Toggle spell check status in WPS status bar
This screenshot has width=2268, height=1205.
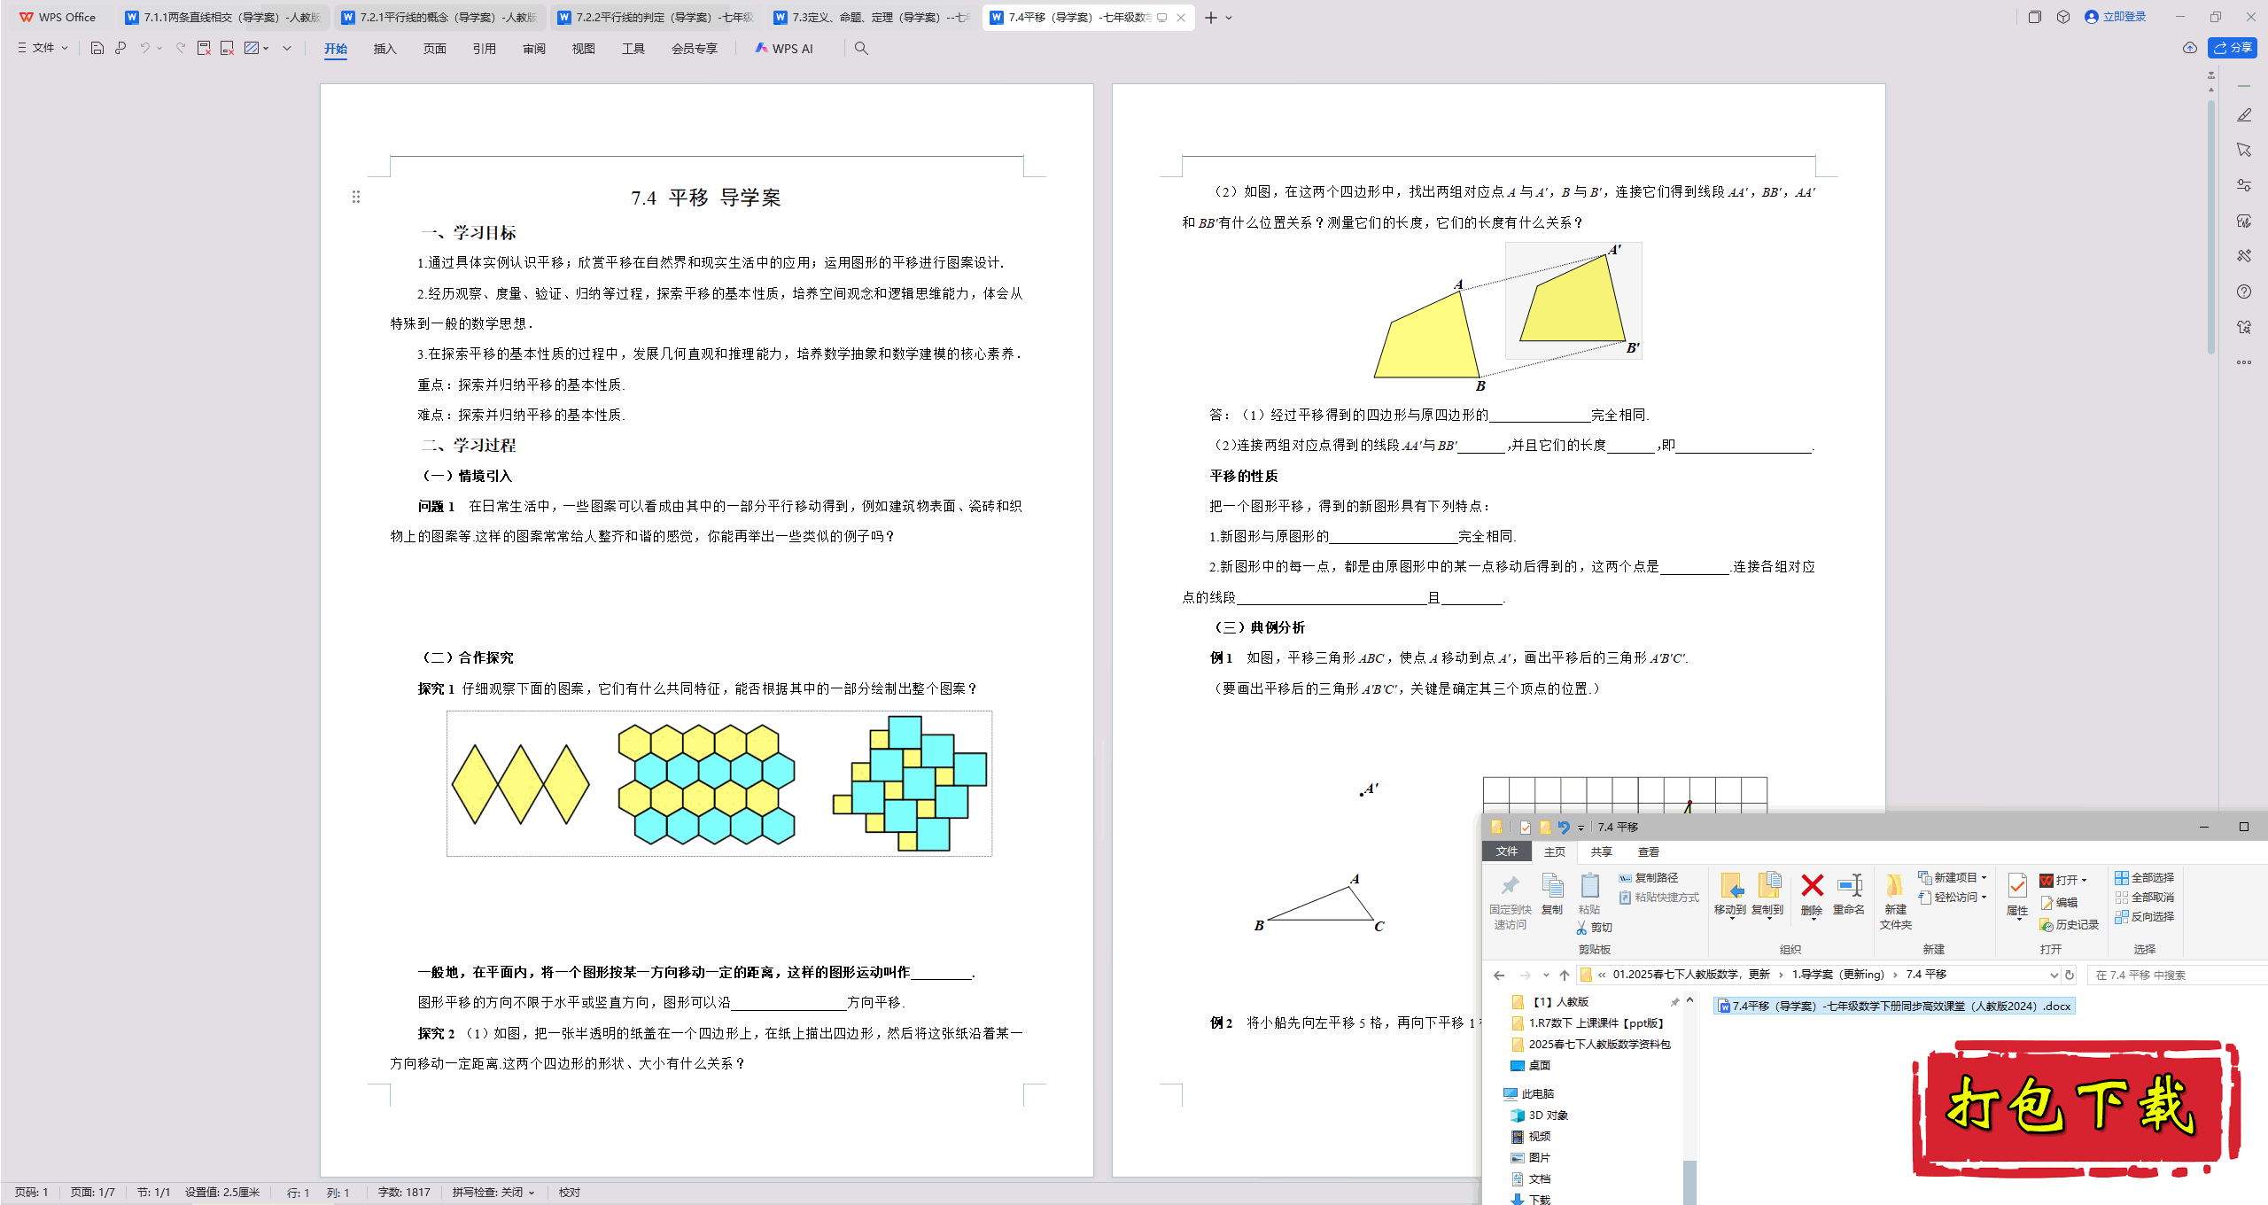click(493, 1193)
